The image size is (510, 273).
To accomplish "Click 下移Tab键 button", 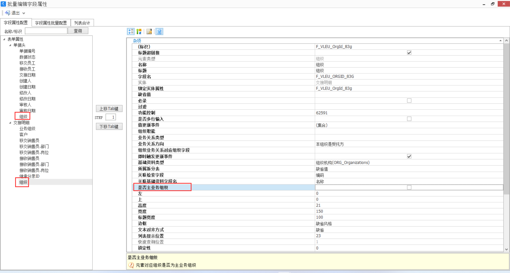I will [x=109, y=126].
